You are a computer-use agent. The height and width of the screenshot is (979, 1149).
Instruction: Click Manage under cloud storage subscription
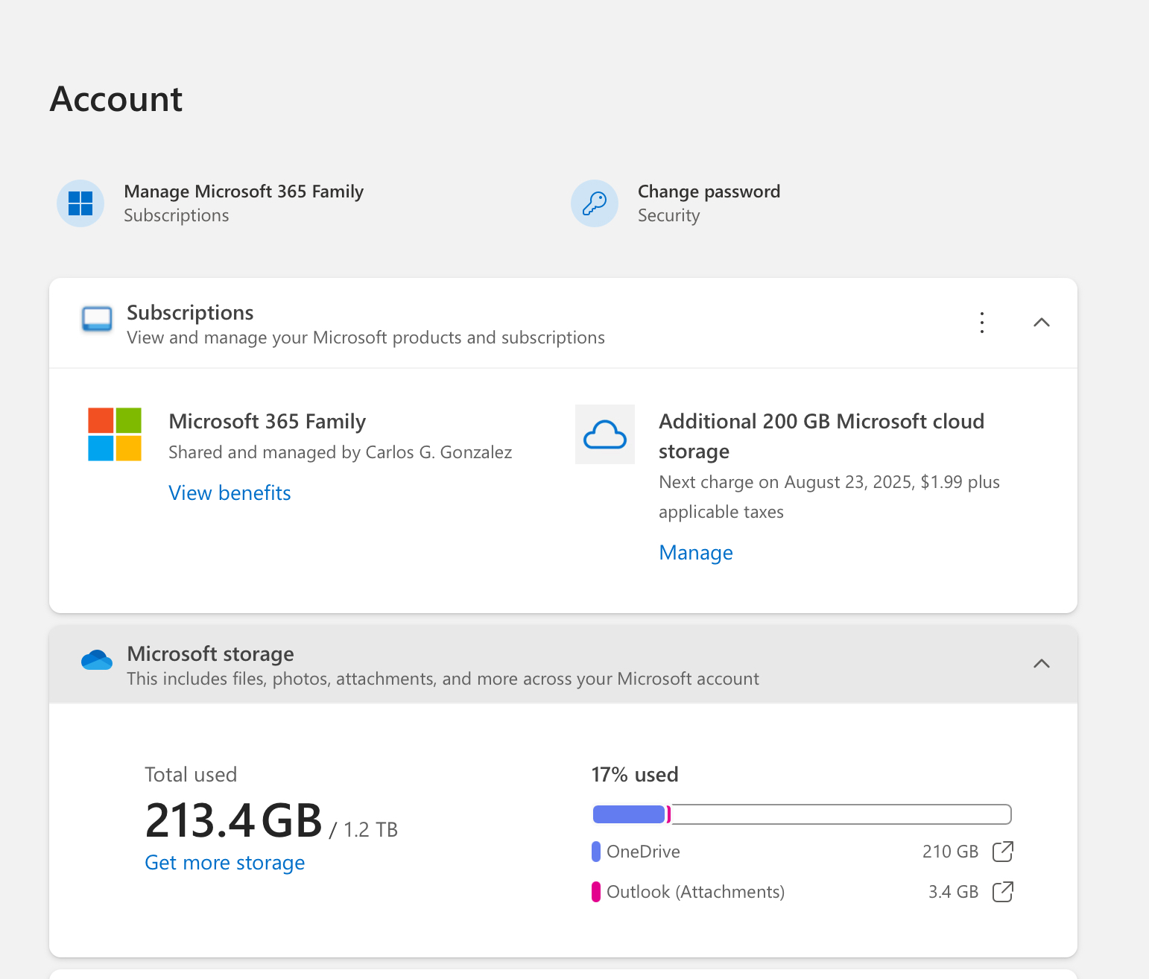click(696, 553)
